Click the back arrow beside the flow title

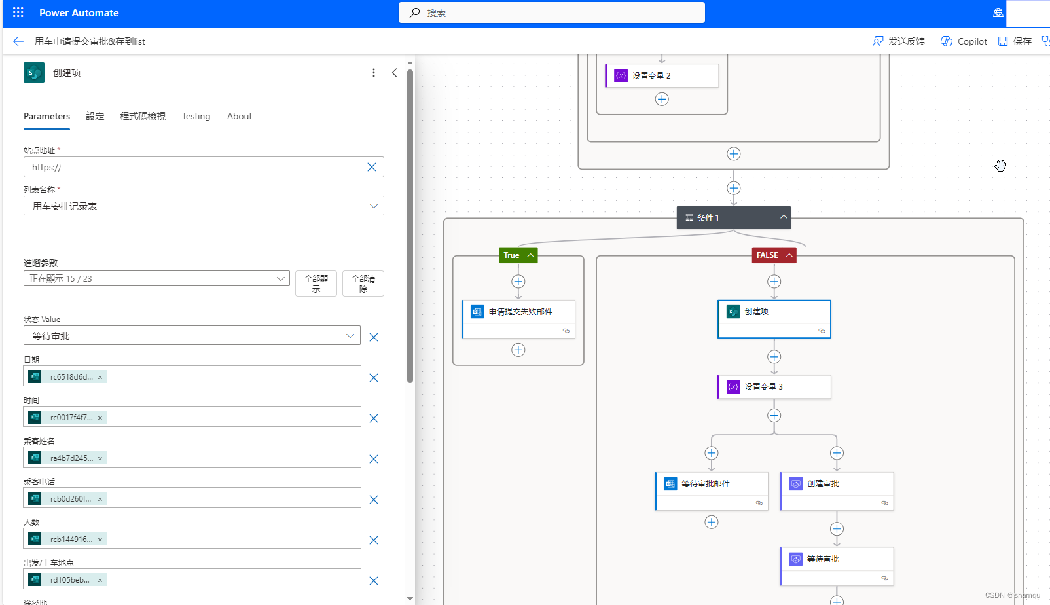point(18,41)
